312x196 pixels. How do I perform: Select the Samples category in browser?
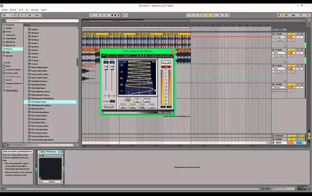click(x=9, y=56)
